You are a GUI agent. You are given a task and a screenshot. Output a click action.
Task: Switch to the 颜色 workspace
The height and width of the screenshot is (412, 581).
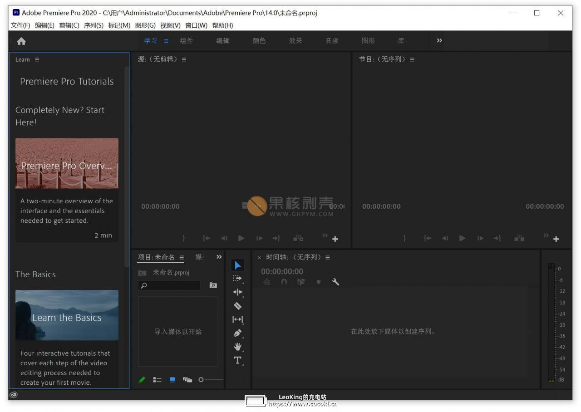pyautogui.click(x=259, y=41)
